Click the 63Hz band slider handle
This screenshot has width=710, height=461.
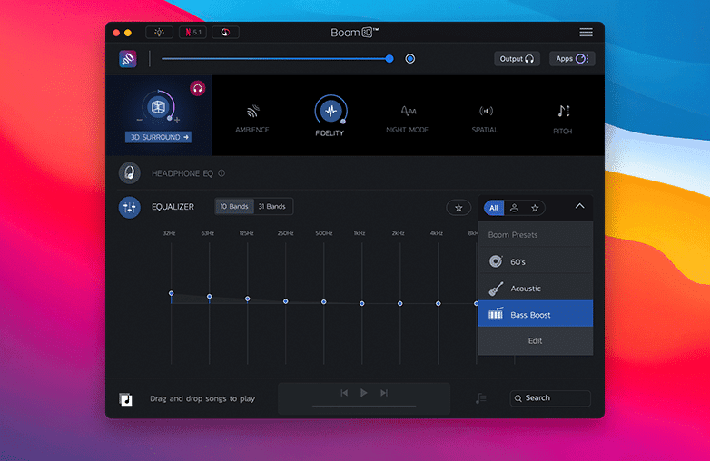209,297
